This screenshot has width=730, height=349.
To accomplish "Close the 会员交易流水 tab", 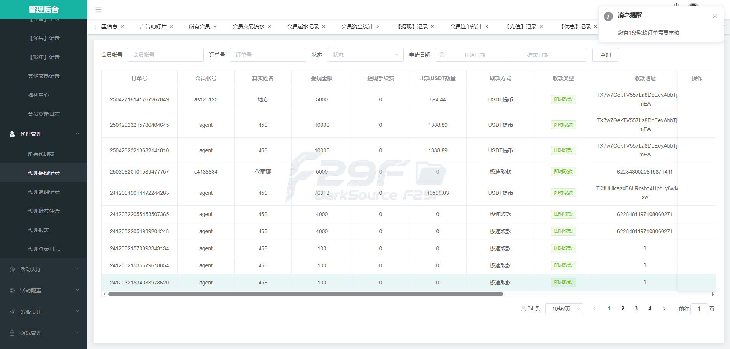I will [x=269, y=27].
